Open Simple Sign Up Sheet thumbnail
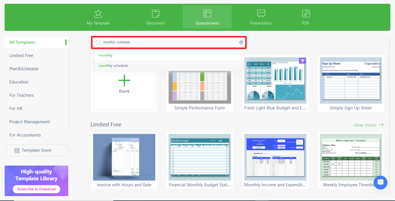 [x=351, y=80]
